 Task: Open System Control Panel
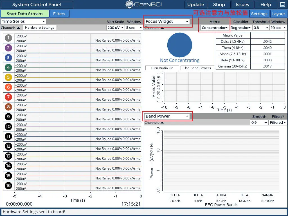click(37, 4)
